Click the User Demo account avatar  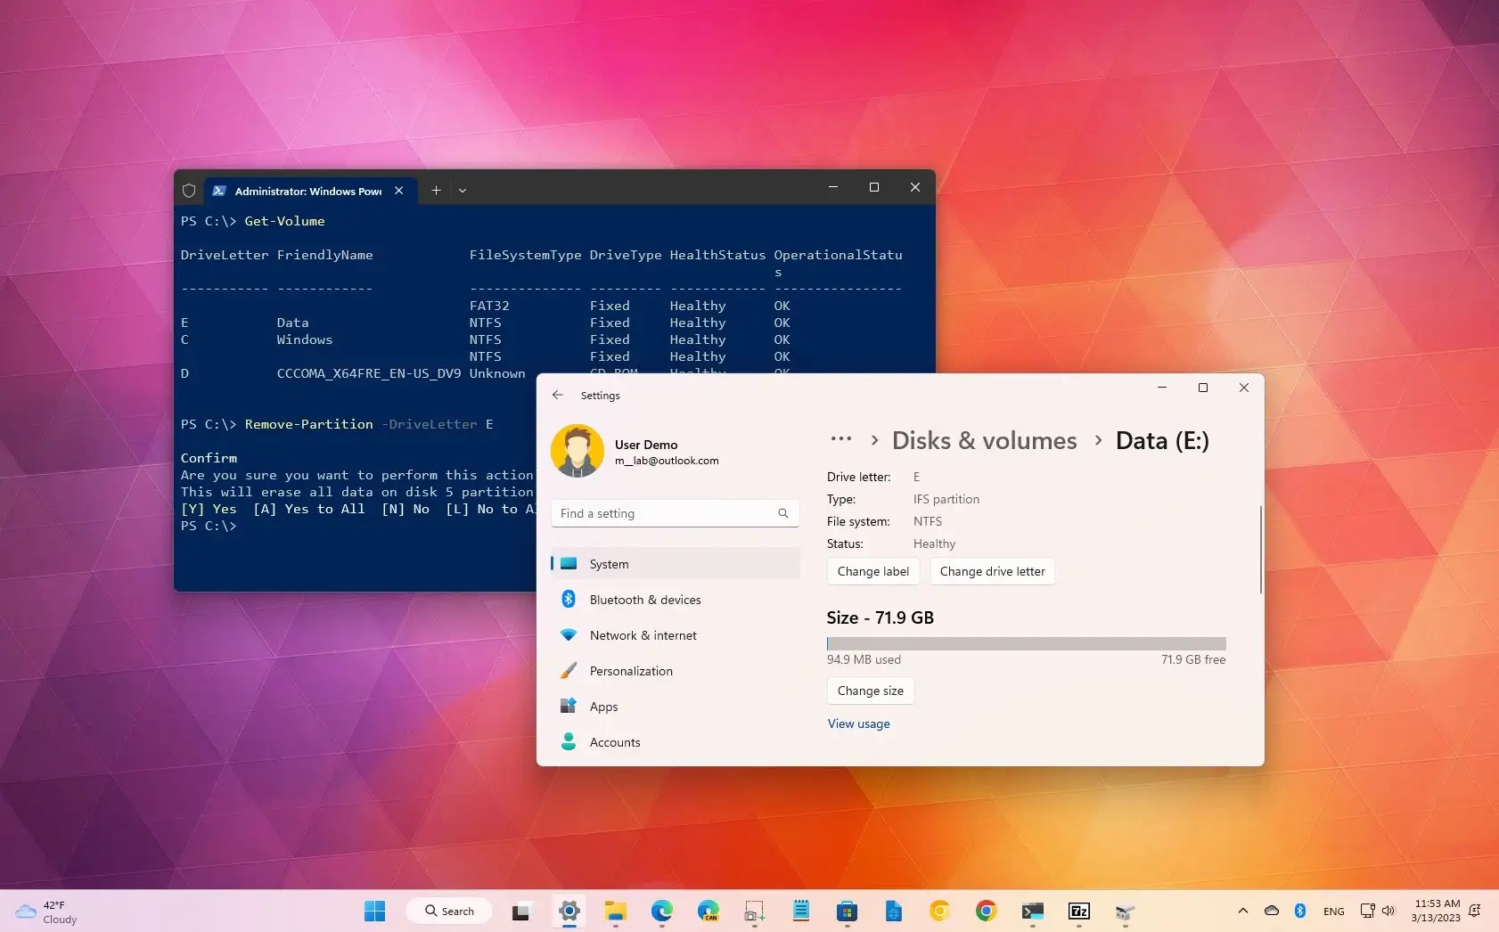click(579, 452)
